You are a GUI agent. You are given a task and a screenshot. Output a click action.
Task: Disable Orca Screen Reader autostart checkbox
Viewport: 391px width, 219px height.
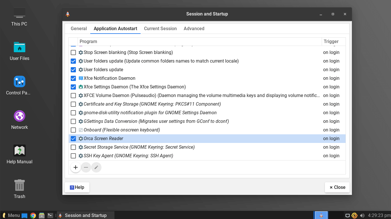coord(73,139)
